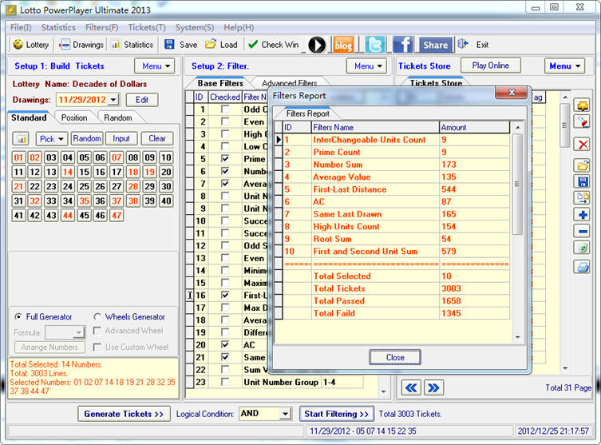601x445 pixels.
Task: Click the Play Online button
Action: pos(491,66)
